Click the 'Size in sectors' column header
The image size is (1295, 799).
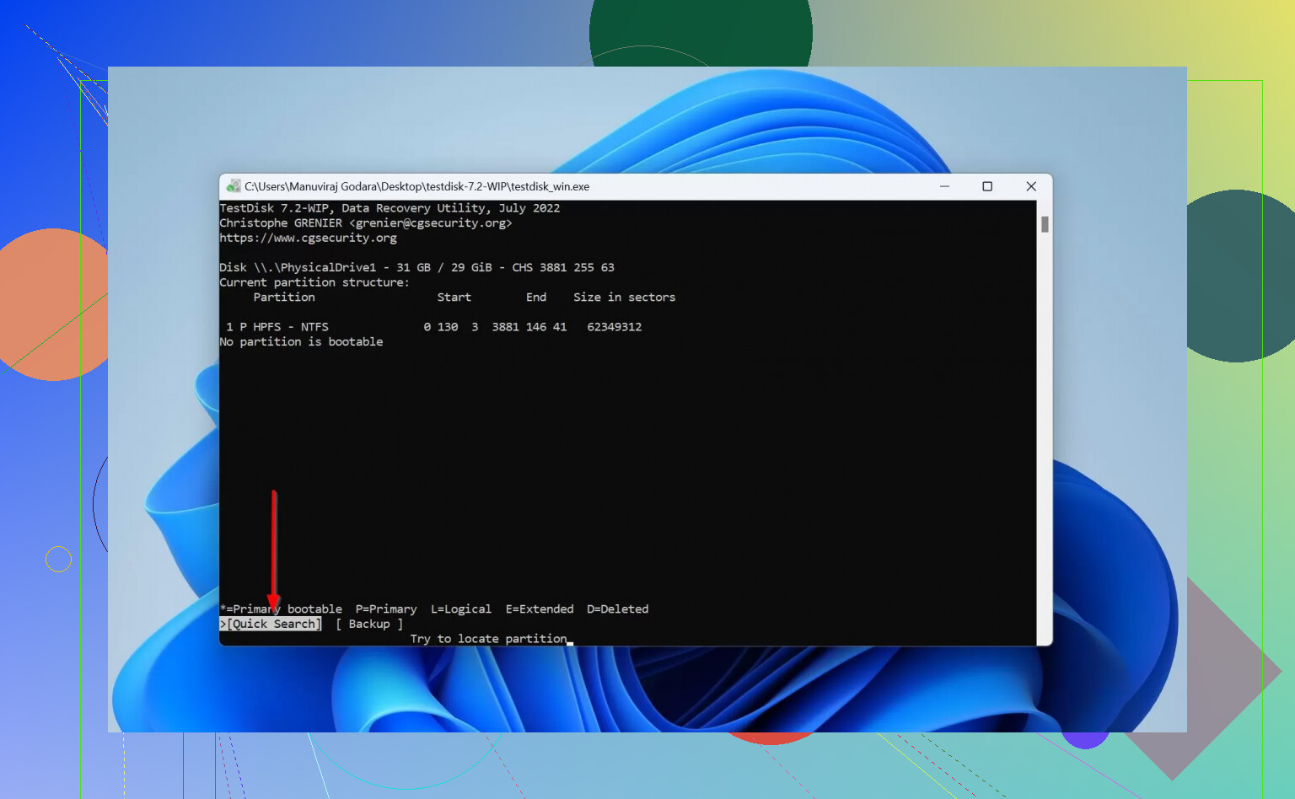[624, 297]
